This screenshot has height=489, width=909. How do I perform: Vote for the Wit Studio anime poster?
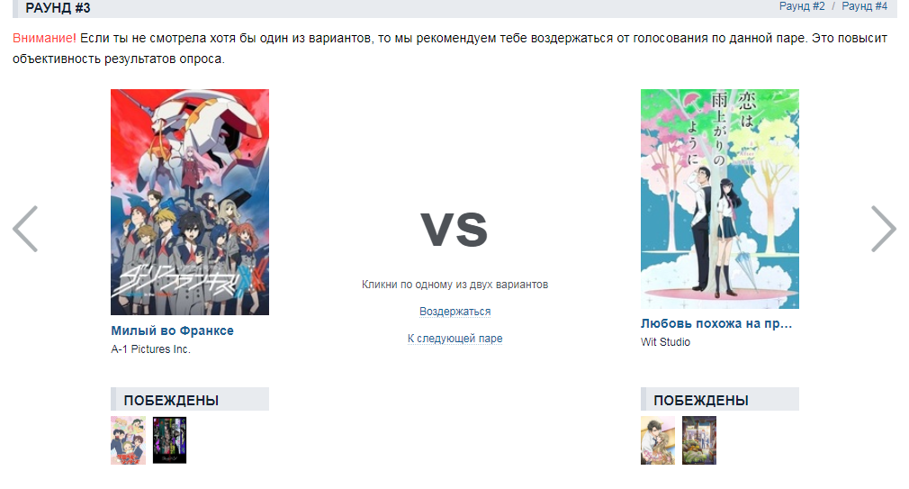point(719,198)
